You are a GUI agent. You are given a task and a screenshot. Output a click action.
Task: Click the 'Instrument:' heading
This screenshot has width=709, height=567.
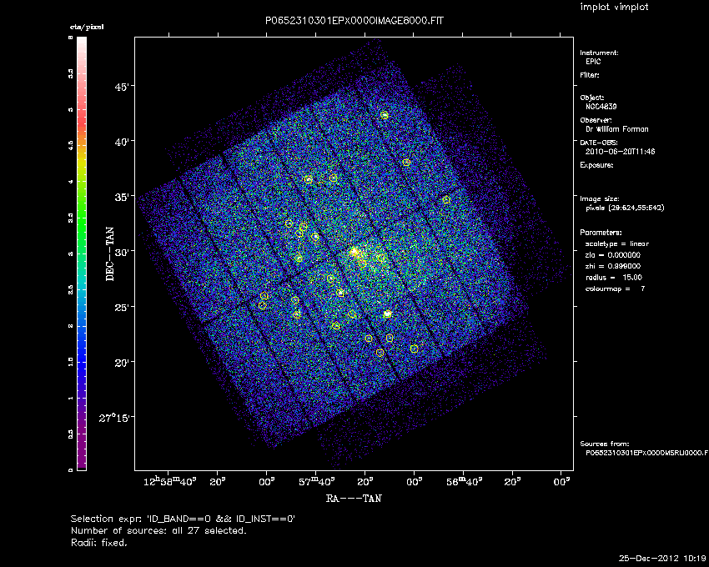(x=599, y=53)
